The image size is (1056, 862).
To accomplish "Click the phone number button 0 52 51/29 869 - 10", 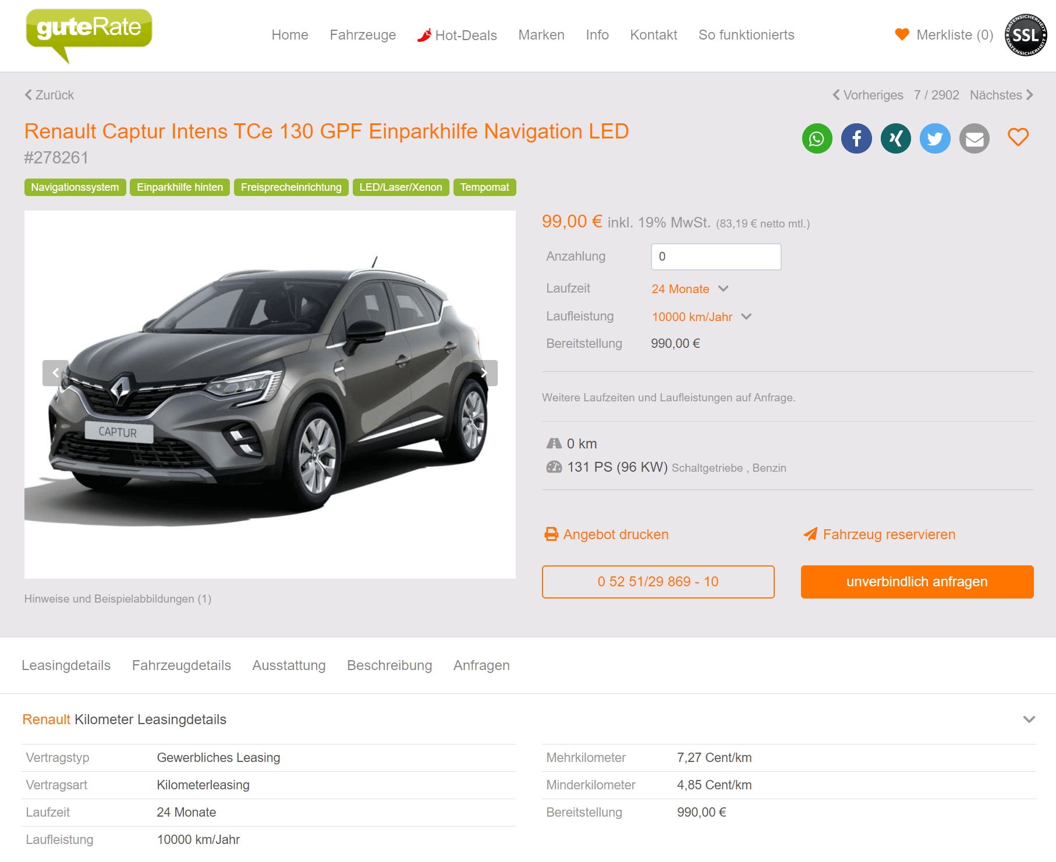I will 658,582.
